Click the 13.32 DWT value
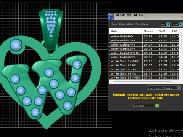Viewport: 183px width, 137px height. 163,69
